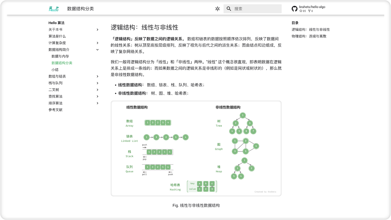391x220 pixels.
Task: Toggle the light/dark theme icon
Action: pyautogui.click(x=217, y=9)
